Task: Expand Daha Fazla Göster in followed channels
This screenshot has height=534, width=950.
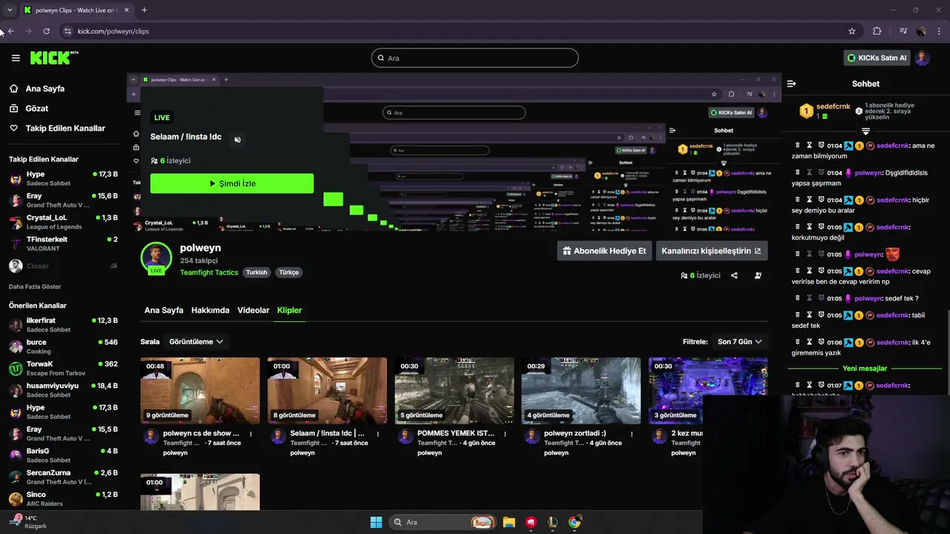Action: [35, 286]
